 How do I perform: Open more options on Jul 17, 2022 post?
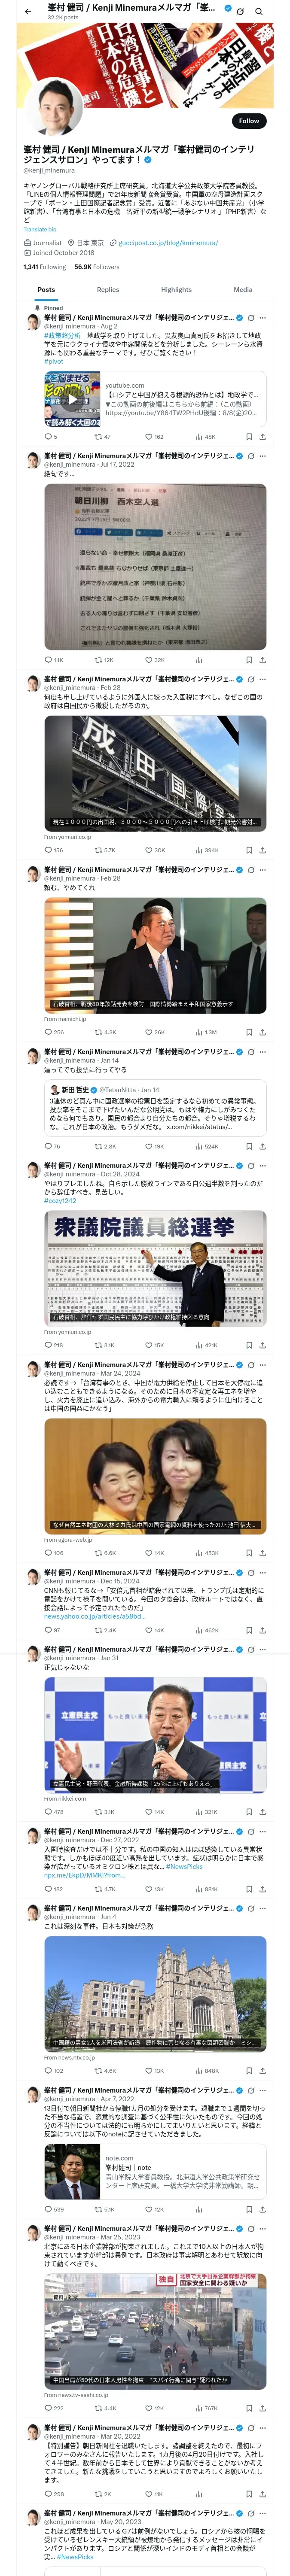(x=263, y=455)
